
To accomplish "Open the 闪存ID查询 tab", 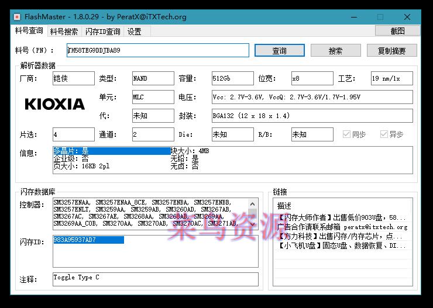I will (x=103, y=32).
